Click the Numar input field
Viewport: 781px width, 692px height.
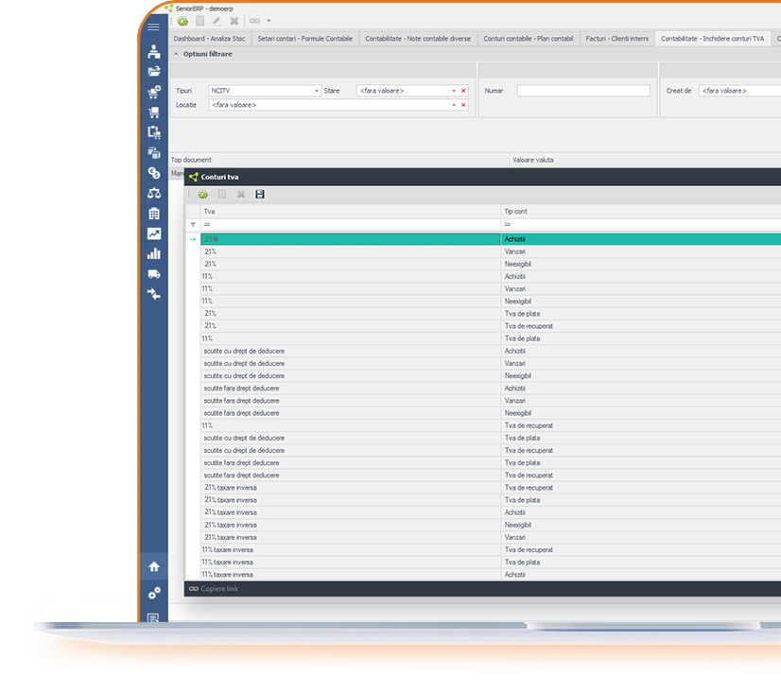click(583, 91)
